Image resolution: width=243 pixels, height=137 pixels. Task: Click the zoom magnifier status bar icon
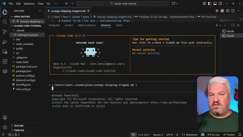133,135
